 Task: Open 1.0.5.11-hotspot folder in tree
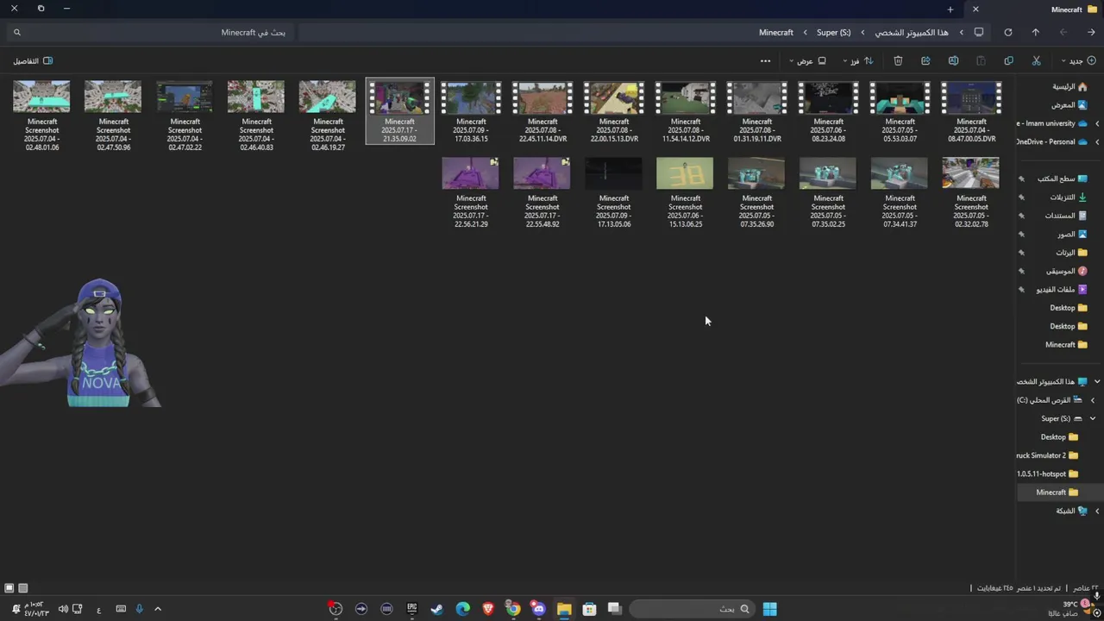point(1048,474)
